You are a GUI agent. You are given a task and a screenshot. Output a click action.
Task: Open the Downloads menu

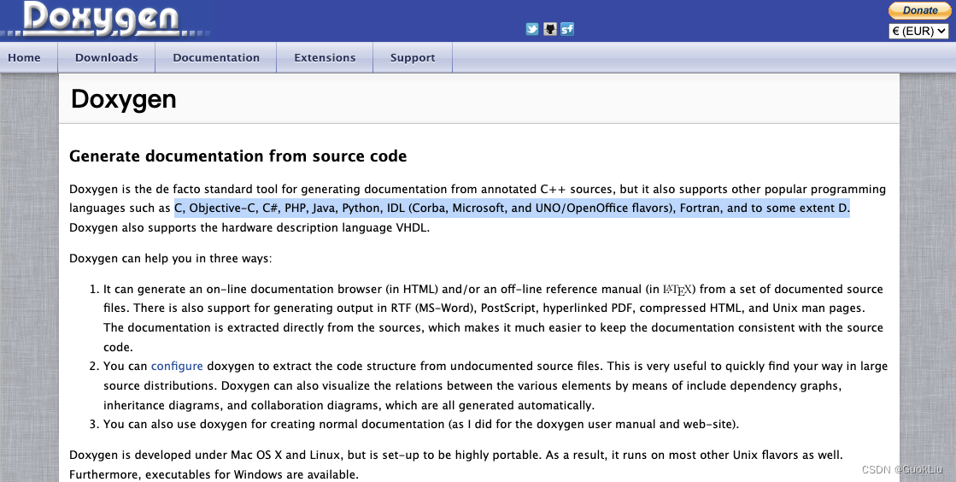pos(107,58)
